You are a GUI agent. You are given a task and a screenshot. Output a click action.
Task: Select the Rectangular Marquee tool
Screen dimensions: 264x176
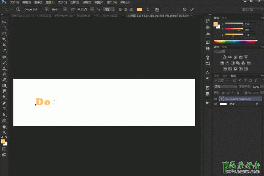4,28
